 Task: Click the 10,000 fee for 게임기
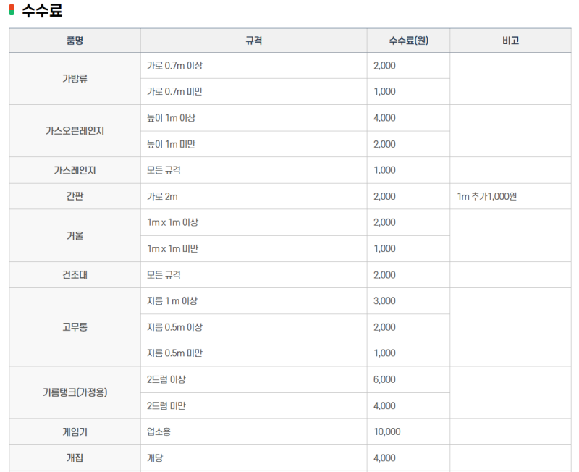pos(387,431)
